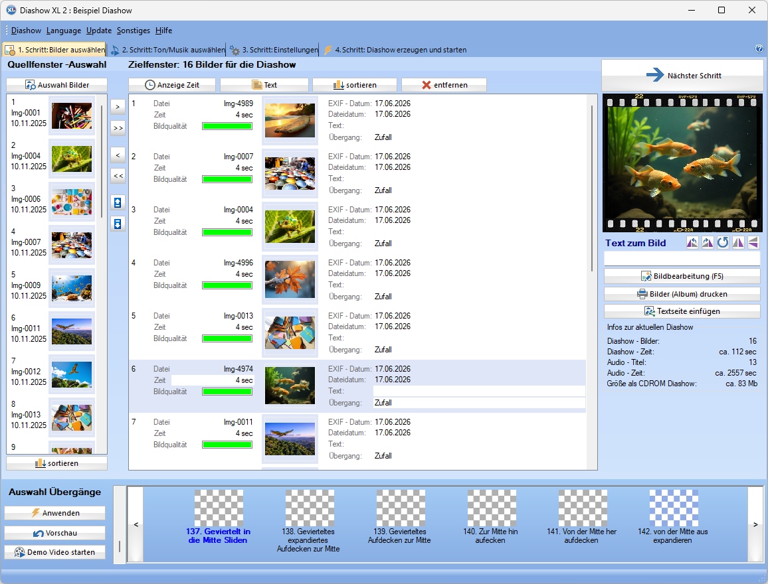Click Bilder (Album) drucken

click(x=682, y=294)
